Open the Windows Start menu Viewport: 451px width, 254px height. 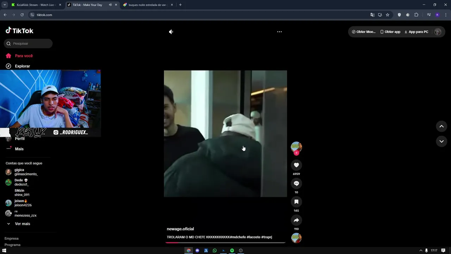pyautogui.click(x=4, y=250)
